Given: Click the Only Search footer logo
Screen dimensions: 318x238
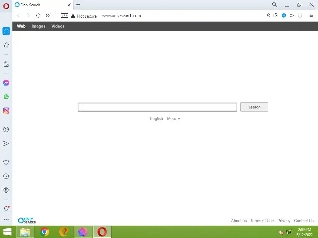Looking at the screenshot, I should pos(27,221).
